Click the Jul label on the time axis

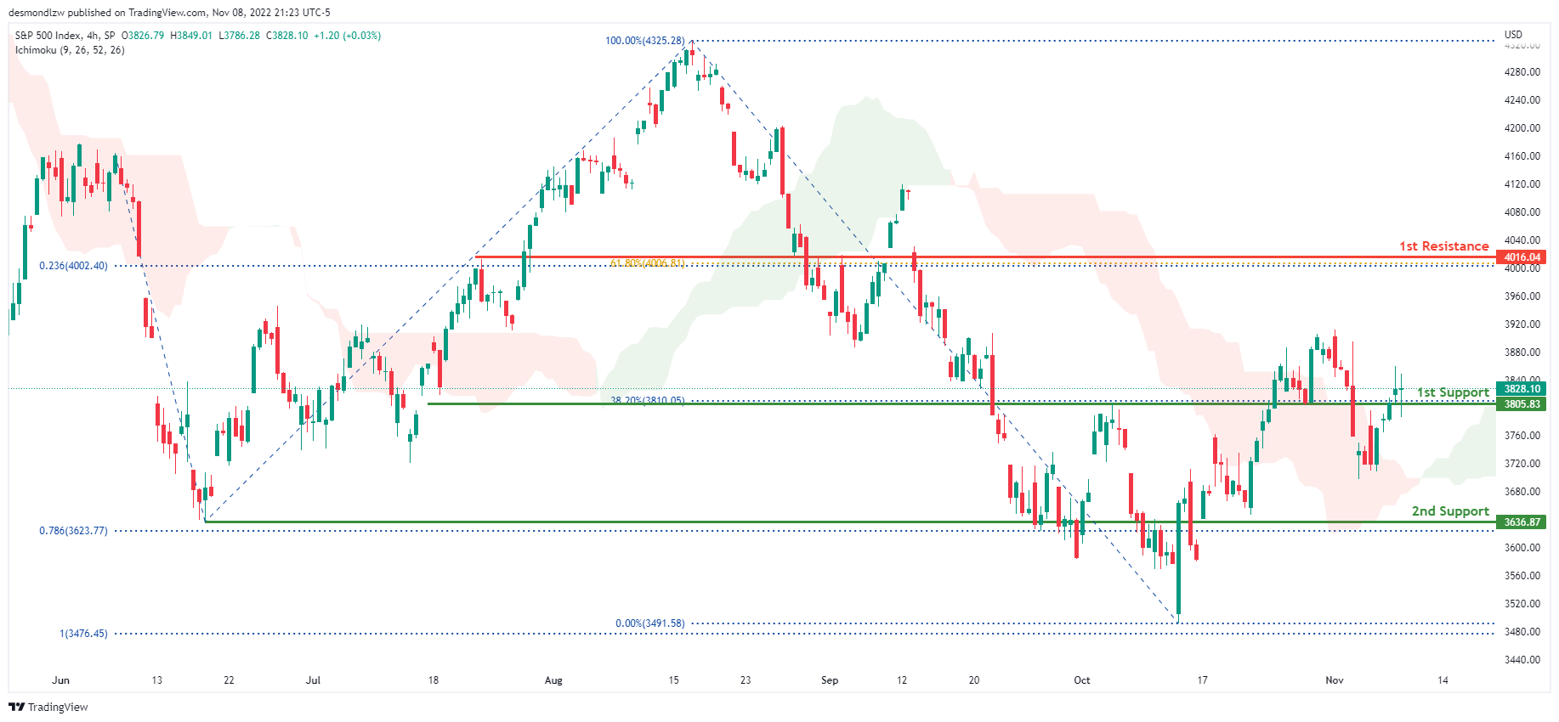coord(313,680)
